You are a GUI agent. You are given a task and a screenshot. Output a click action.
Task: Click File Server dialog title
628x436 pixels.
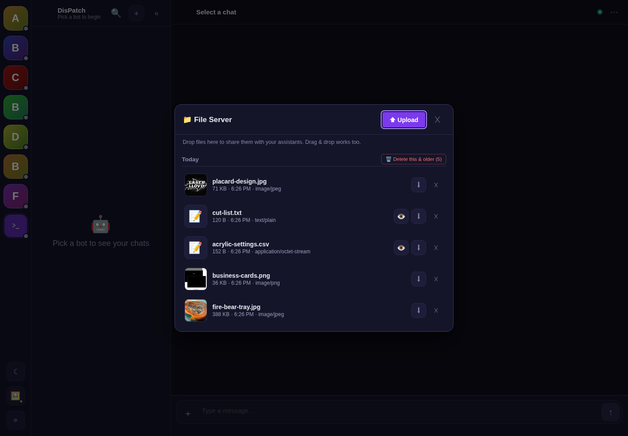click(x=208, y=119)
